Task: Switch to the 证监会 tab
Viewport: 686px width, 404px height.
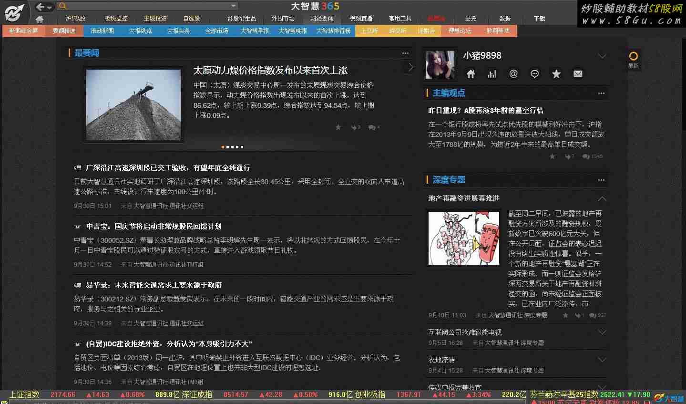Action: 426,31
